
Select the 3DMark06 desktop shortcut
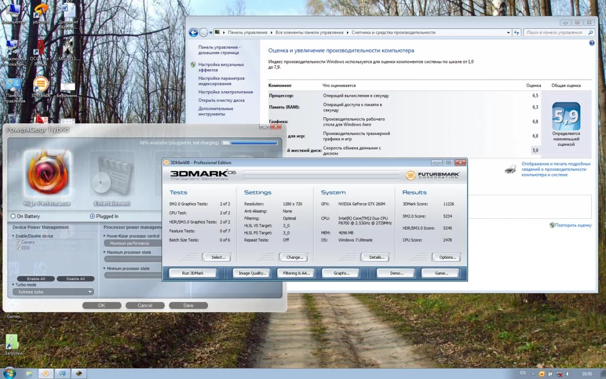(x=41, y=87)
